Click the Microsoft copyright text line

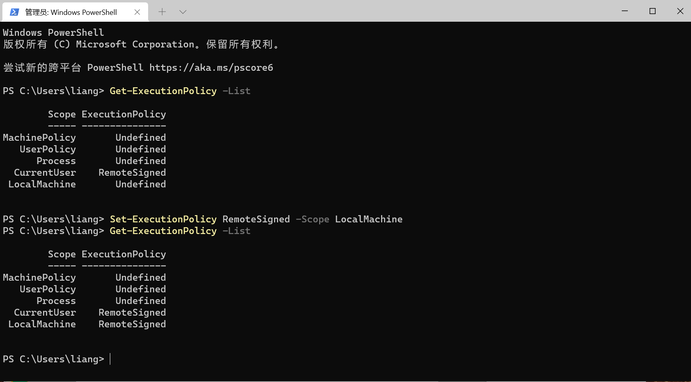141,44
